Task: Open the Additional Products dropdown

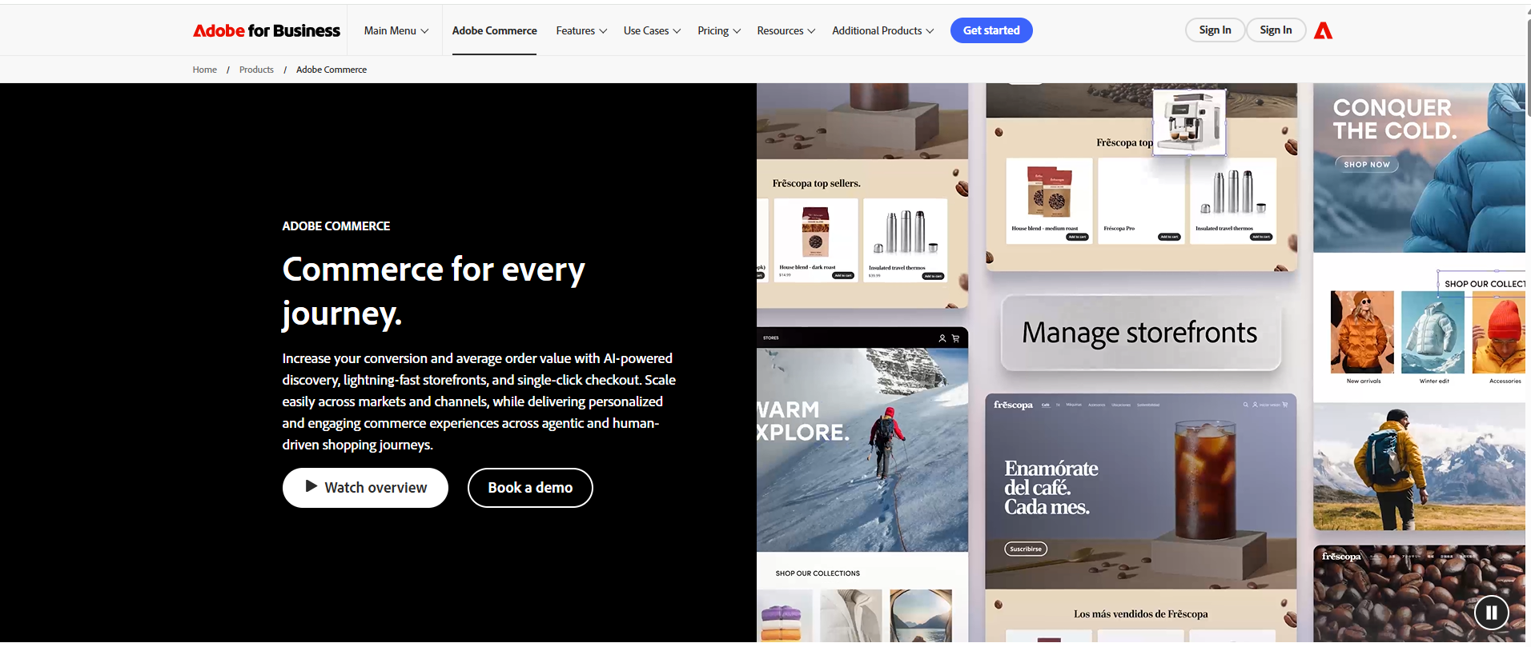Action: (882, 30)
